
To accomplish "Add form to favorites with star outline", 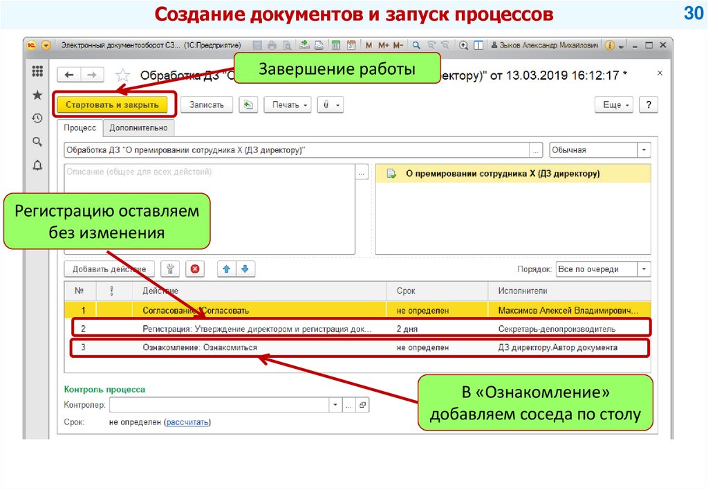I will tap(122, 75).
